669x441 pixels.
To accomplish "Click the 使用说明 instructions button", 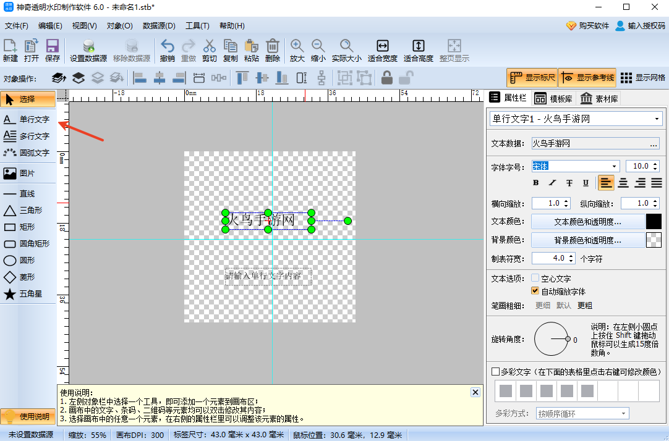I will tap(28, 416).
